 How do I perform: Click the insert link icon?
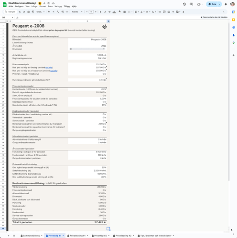(x=160, y=12)
